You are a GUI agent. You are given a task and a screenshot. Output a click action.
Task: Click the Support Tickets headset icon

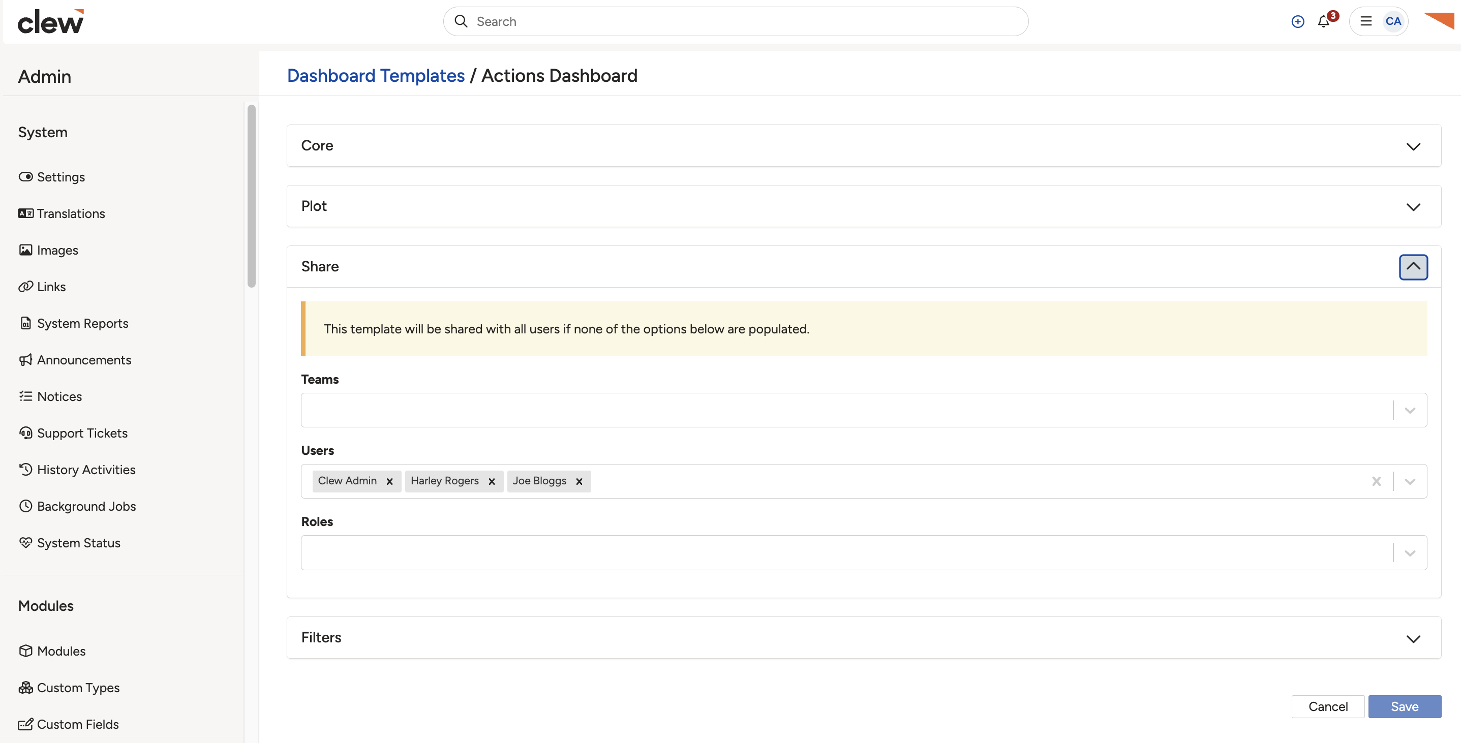coord(25,434)
